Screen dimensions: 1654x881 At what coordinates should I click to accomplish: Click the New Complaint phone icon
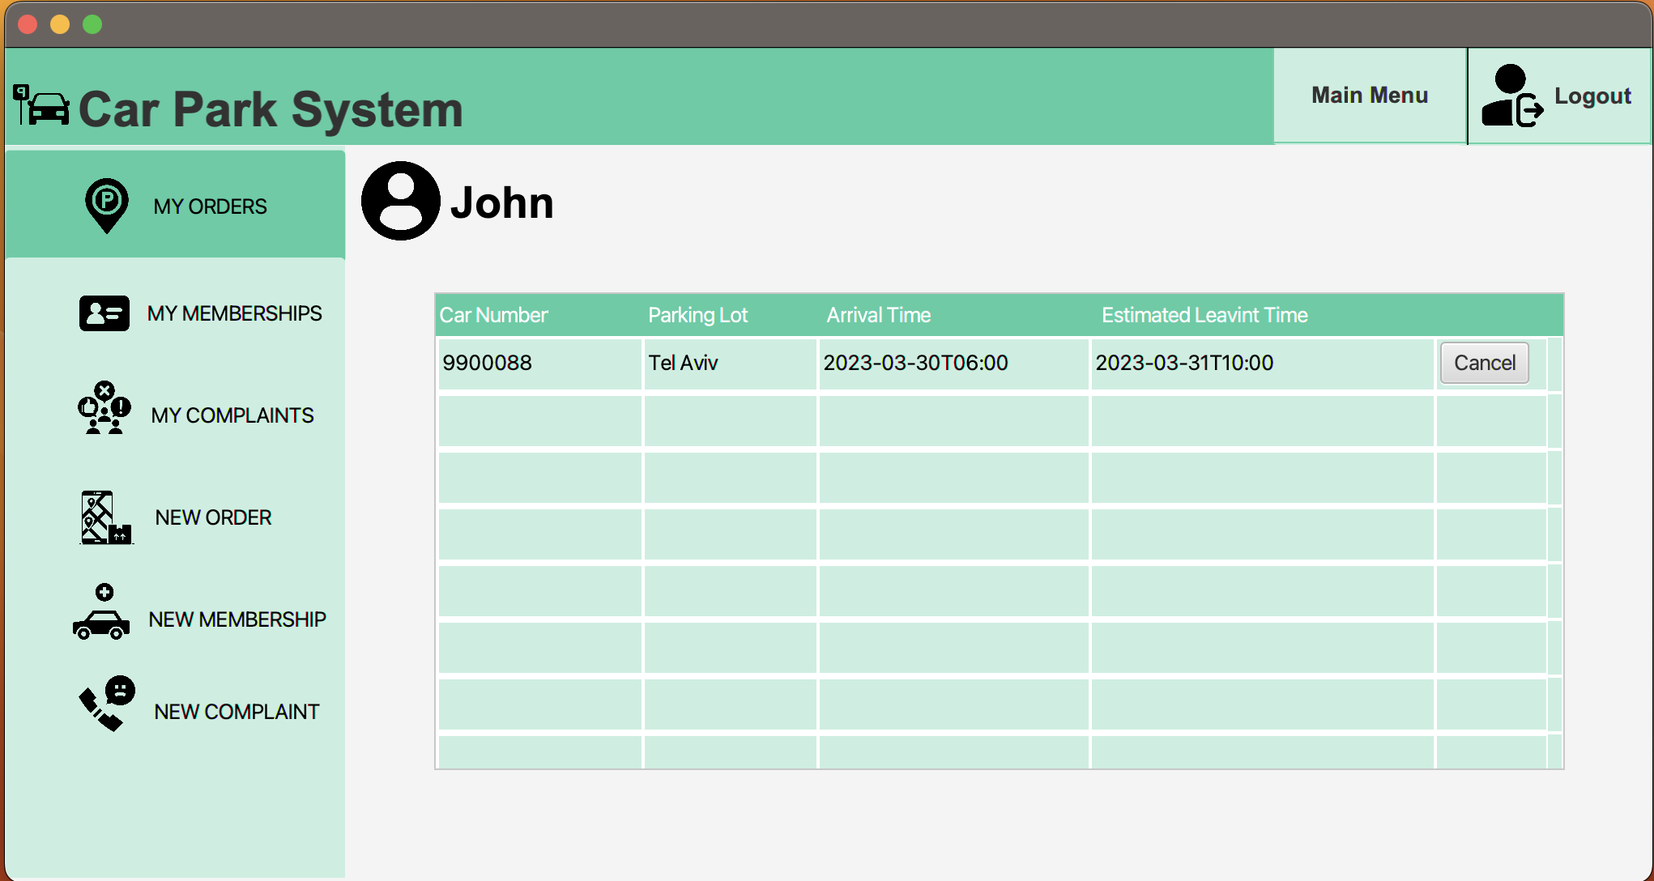(x=107, y=703)
